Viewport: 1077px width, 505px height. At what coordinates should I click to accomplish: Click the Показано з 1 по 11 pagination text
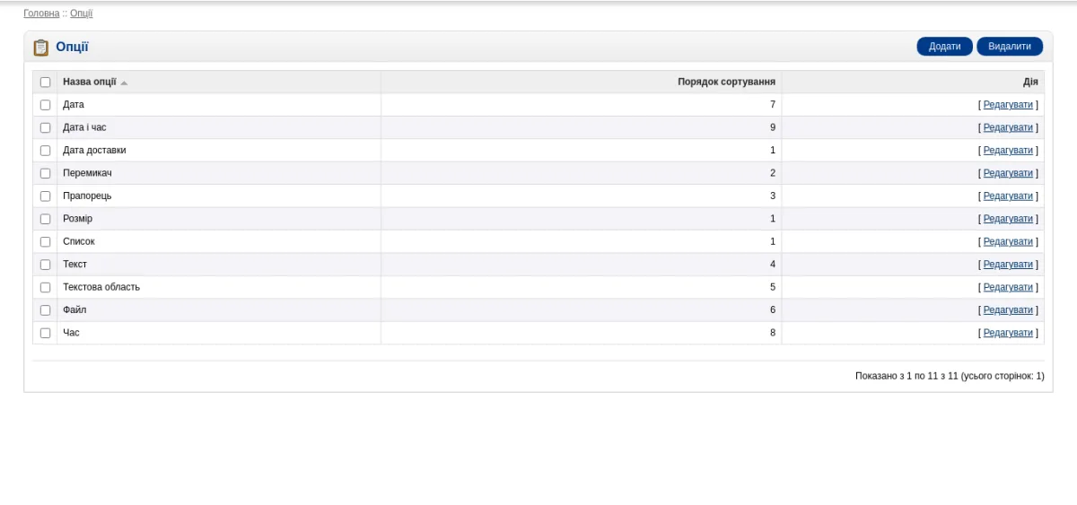950,377
